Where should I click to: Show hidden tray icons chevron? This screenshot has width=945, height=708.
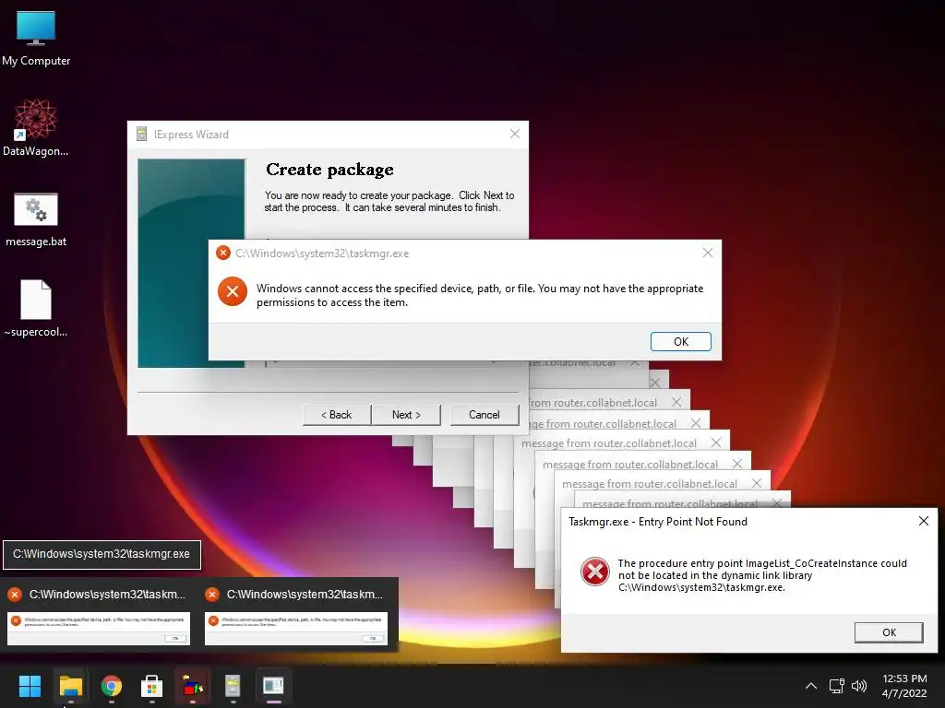coord(811,686)
